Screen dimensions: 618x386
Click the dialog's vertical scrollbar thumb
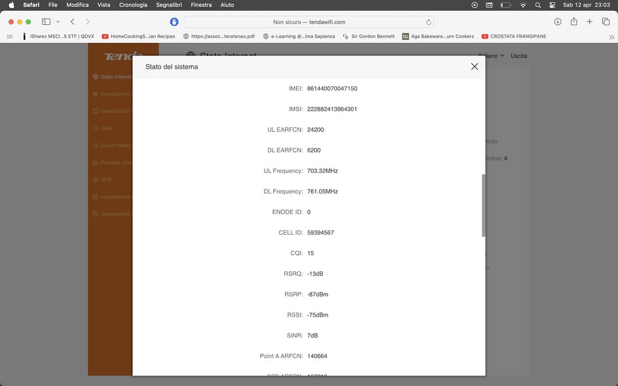pos(483,205)
